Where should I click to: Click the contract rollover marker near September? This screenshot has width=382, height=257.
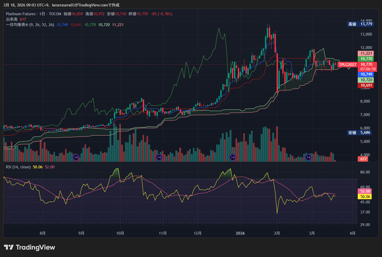click(76, 157)
